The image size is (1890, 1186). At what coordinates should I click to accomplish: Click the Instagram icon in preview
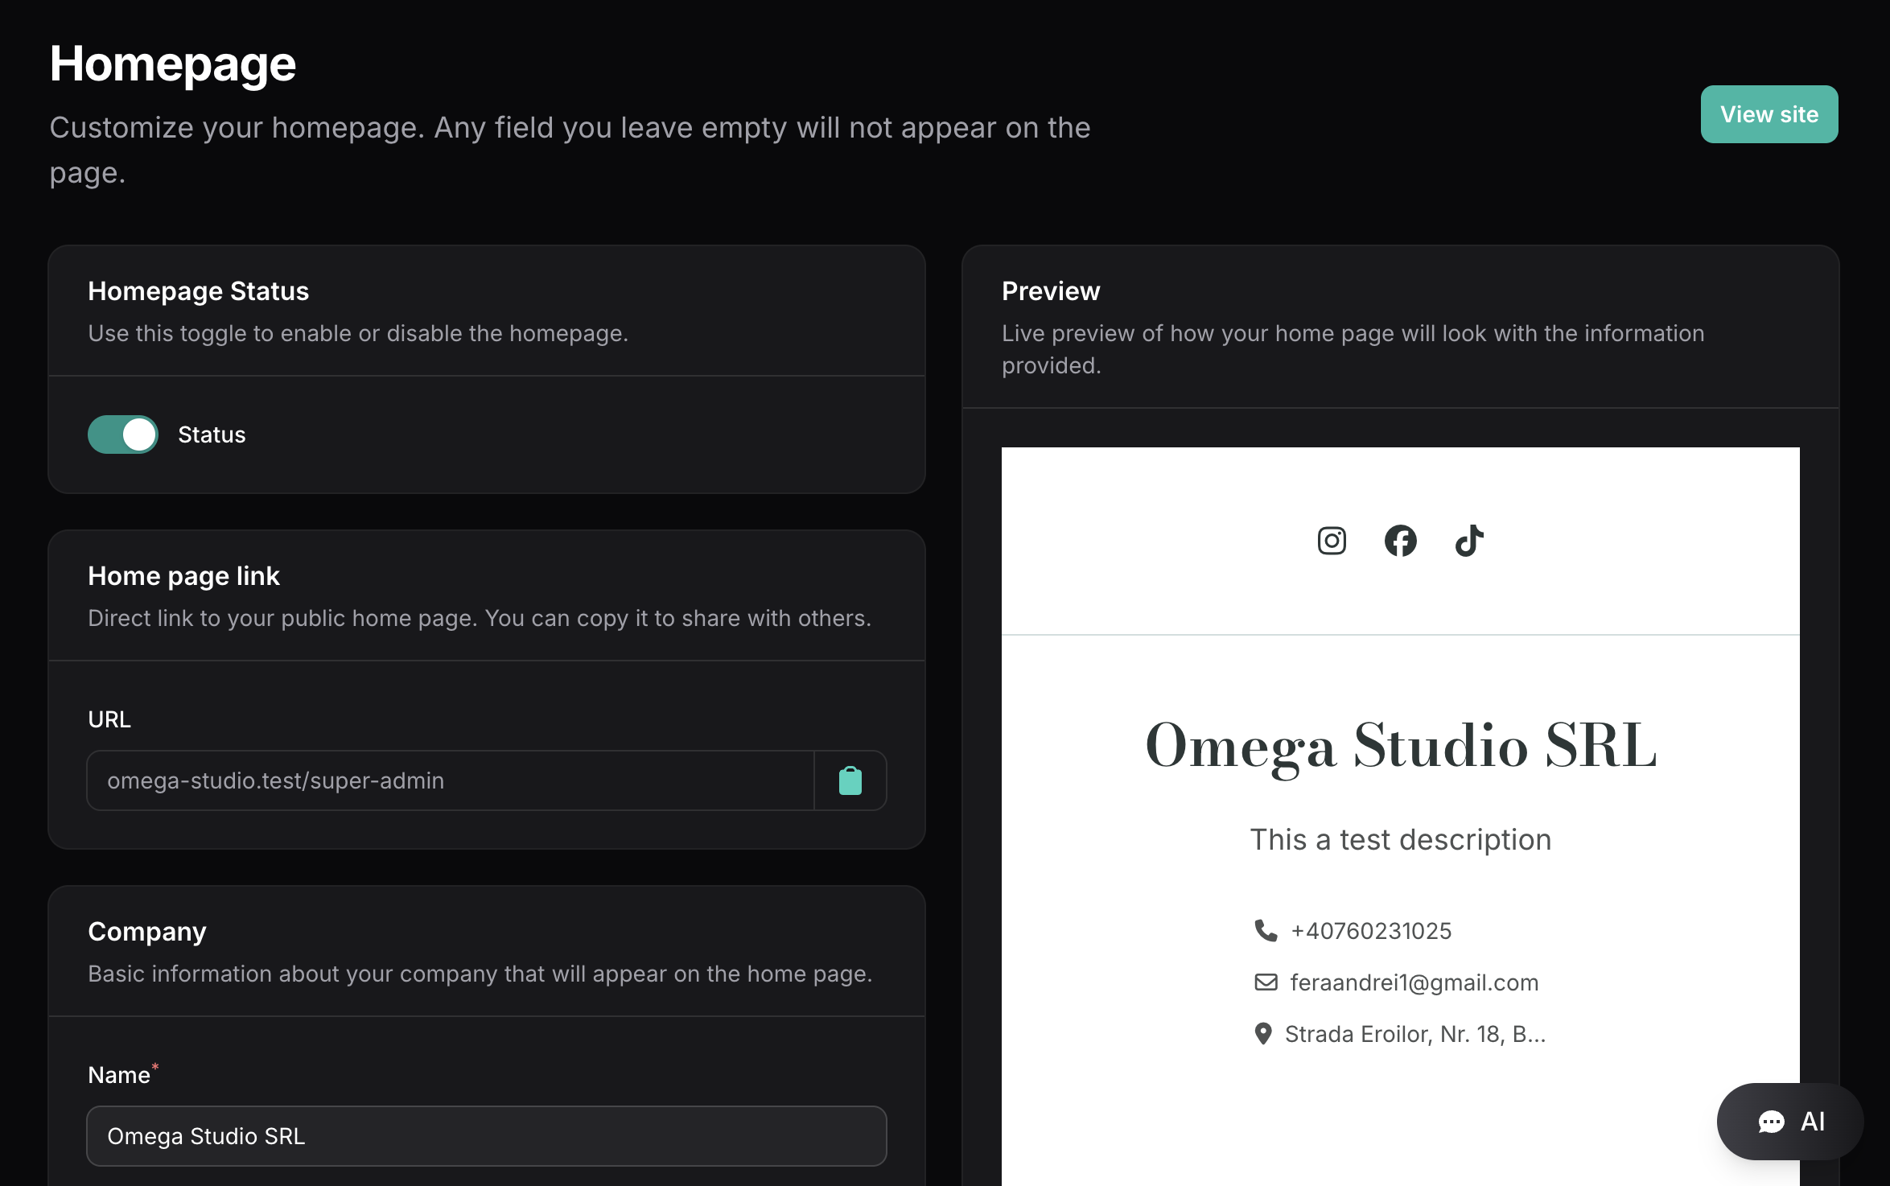click(x=1332, y=541)
